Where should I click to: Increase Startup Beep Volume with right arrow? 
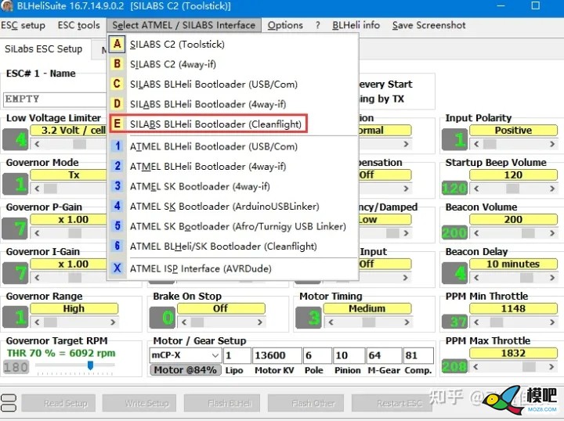tap(552, 189)
